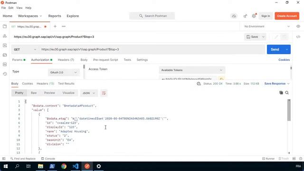Open the History sidebar icon
Viewport: 304px width, 171px height.
click(x=5, y=74)
